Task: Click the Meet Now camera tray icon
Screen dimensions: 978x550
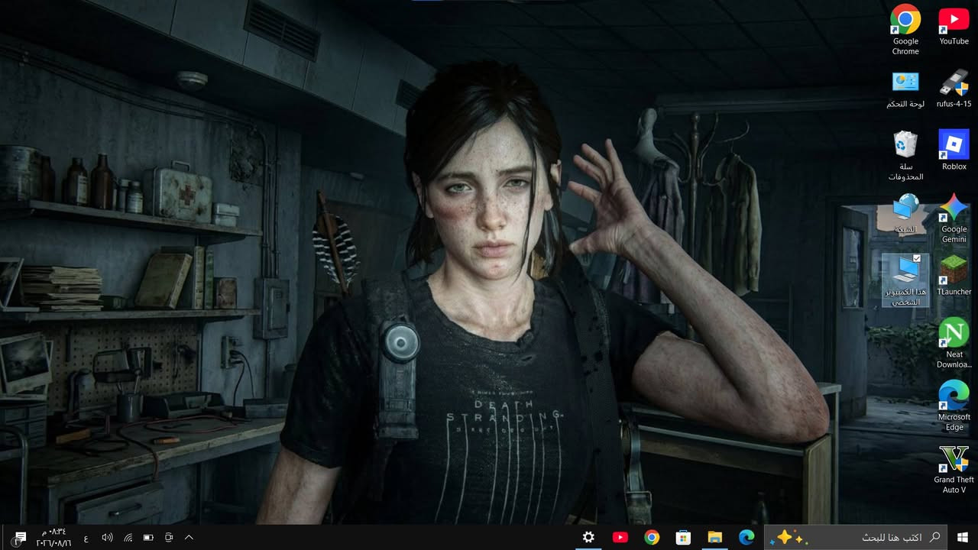Action: 170,538
